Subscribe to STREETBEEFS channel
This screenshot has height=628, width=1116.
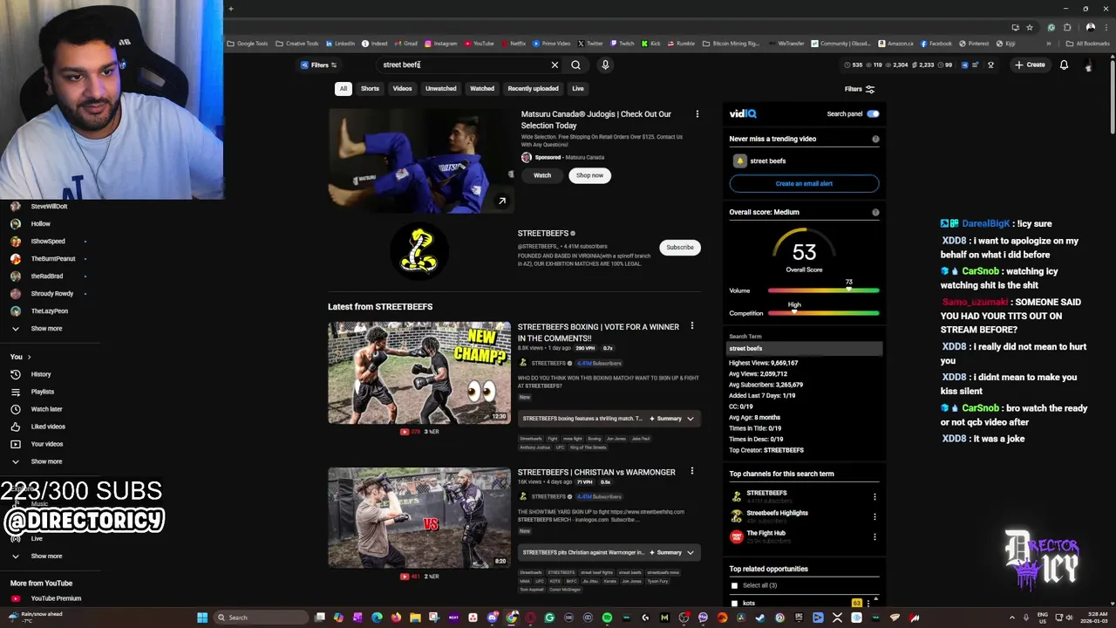[x=680, y=247]
